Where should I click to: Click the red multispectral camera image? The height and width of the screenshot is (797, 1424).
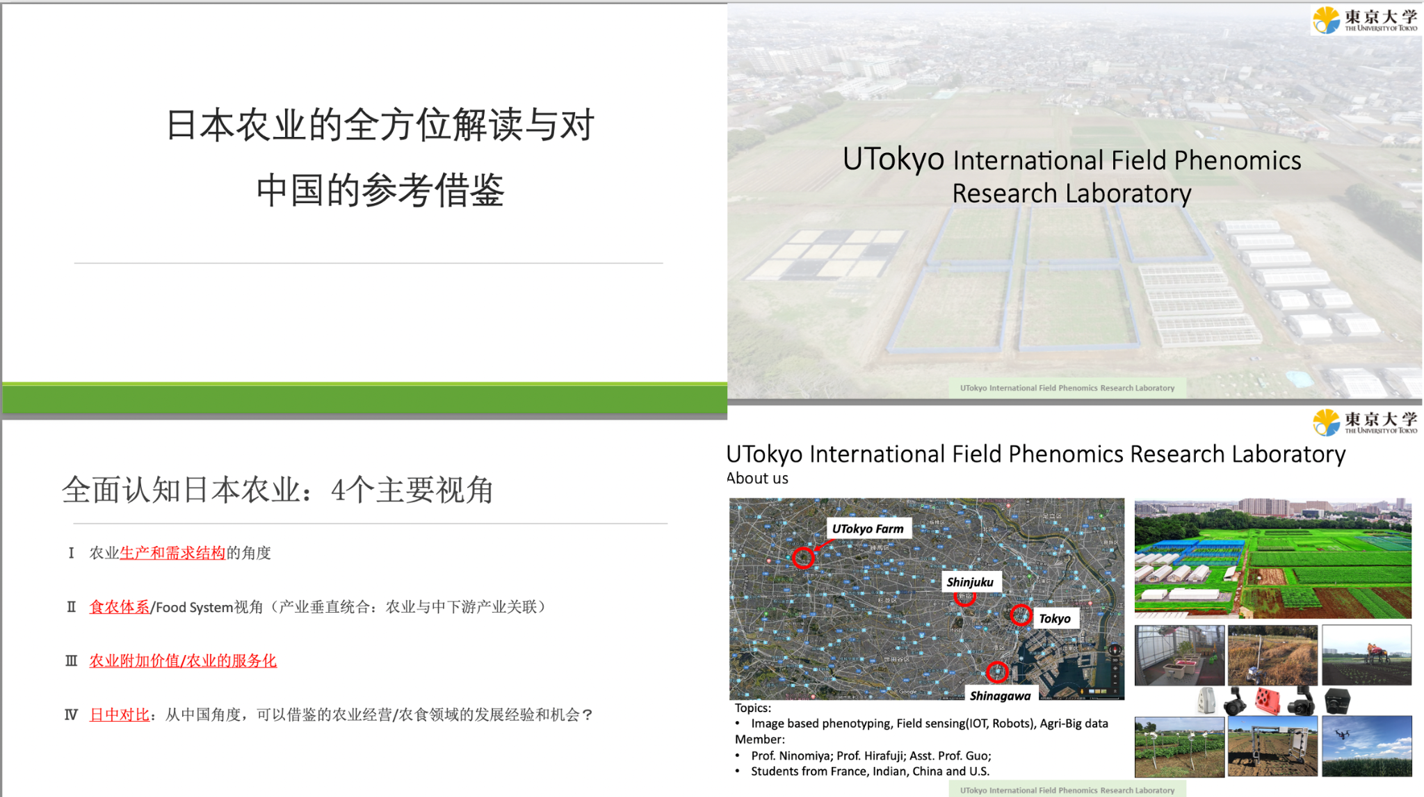[x=1268, y=700]
